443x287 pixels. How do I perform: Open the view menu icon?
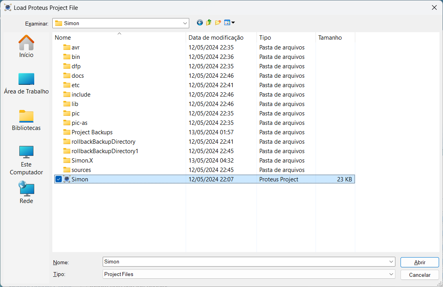[229, 23]
